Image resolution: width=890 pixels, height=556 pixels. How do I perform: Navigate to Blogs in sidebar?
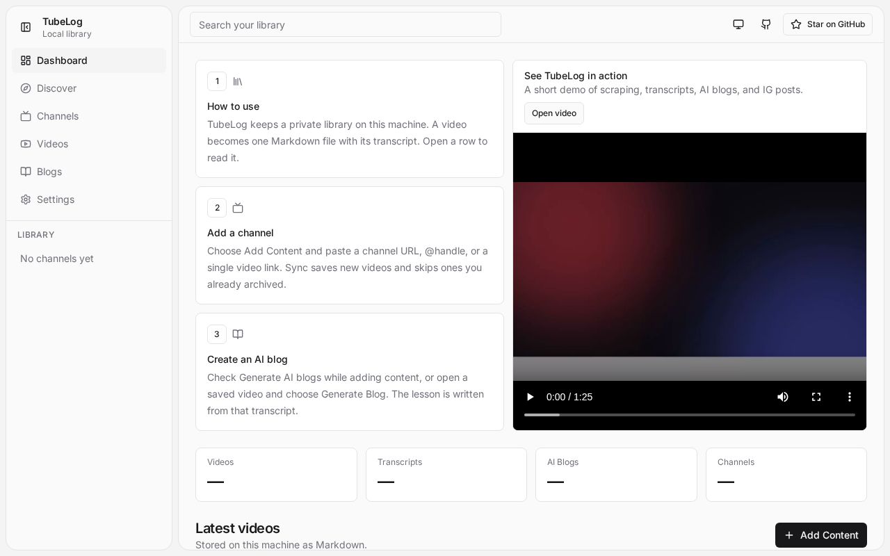(89, 172)
